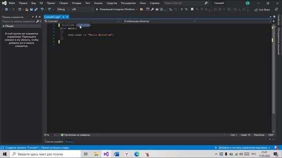Click the toolbox icon in the toolbar
The height and width of the screenshot is (158, 282).
(157, 9)
